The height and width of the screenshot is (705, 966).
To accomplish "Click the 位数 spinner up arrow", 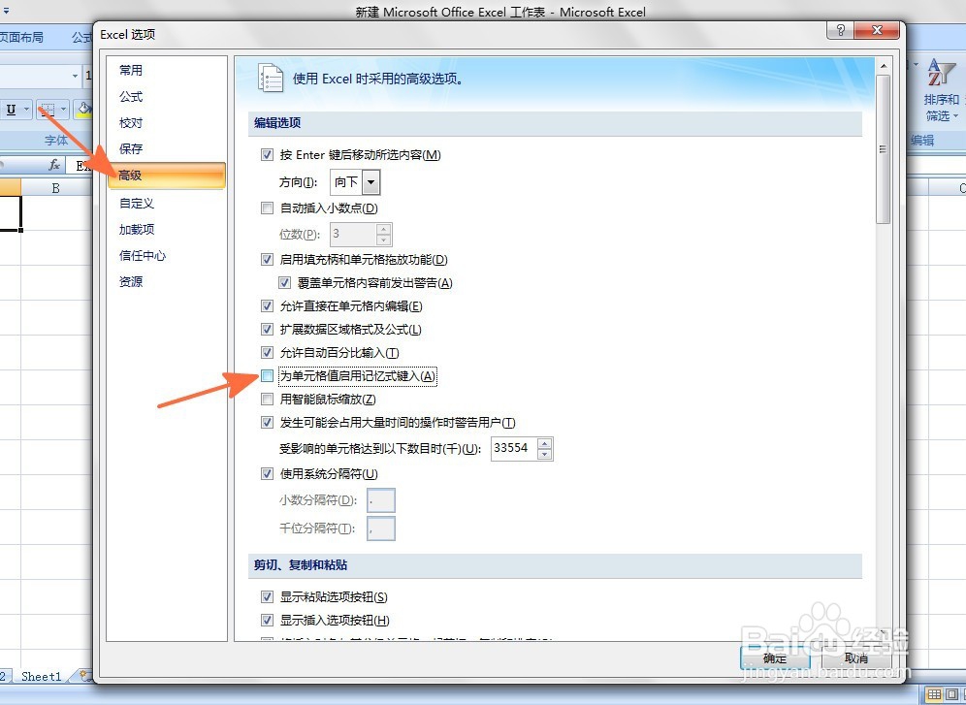I will (x=383, y=229).
